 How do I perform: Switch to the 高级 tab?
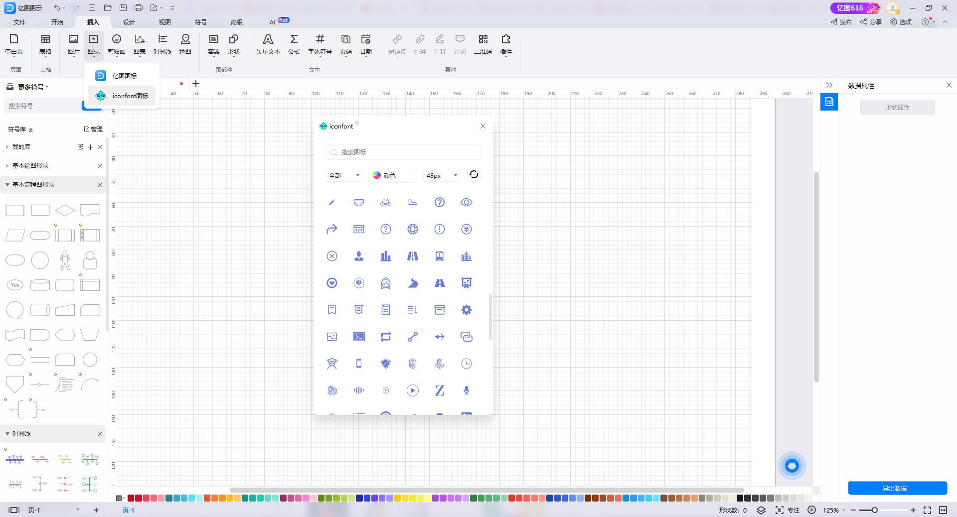237,22
